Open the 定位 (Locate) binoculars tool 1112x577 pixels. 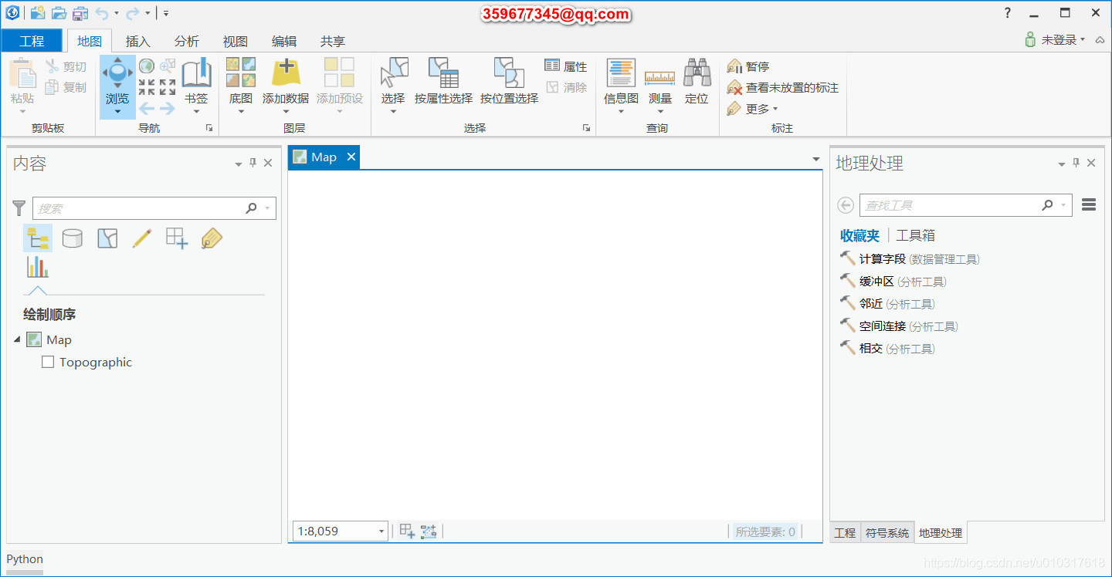(697, 81)
